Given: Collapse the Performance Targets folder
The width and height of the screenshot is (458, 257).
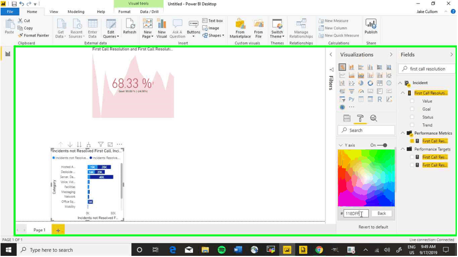Looking at the screenshot, I should 403,149.
